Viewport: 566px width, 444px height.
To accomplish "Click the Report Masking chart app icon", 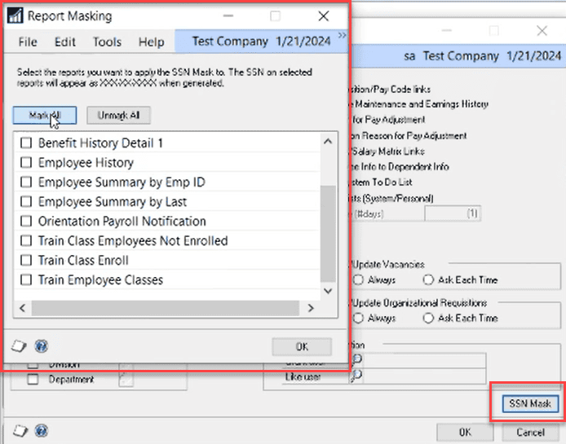I will click(x=15, y=15).
